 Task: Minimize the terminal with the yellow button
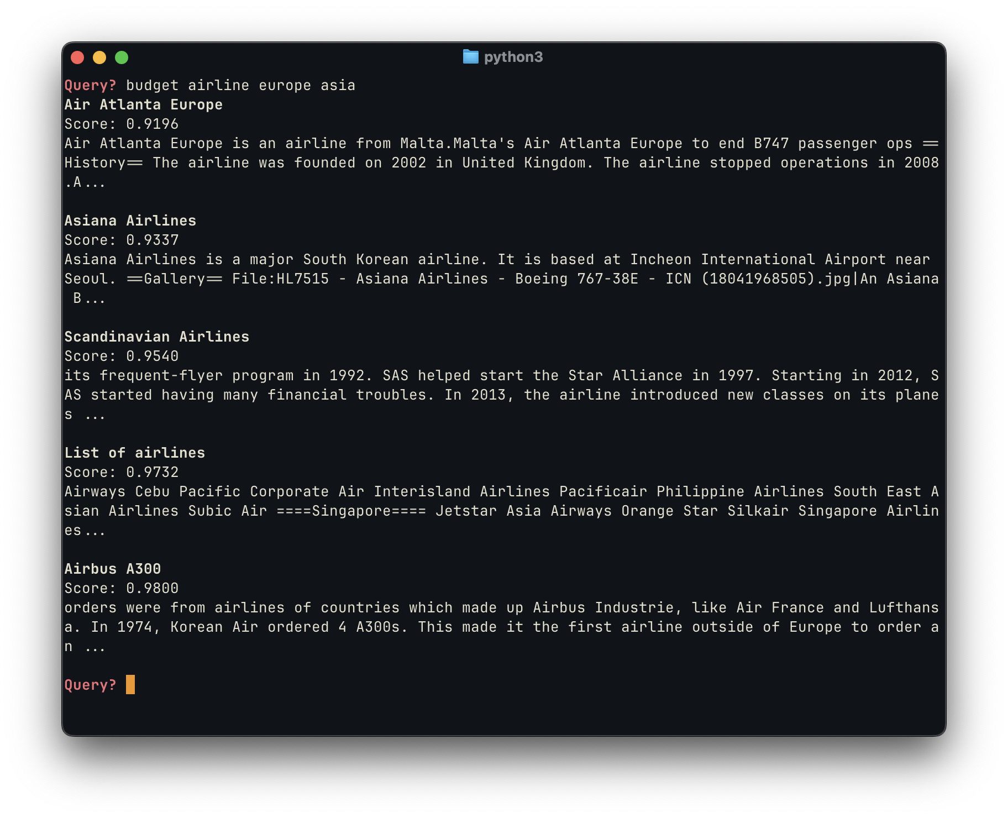(x=99, y=57)
